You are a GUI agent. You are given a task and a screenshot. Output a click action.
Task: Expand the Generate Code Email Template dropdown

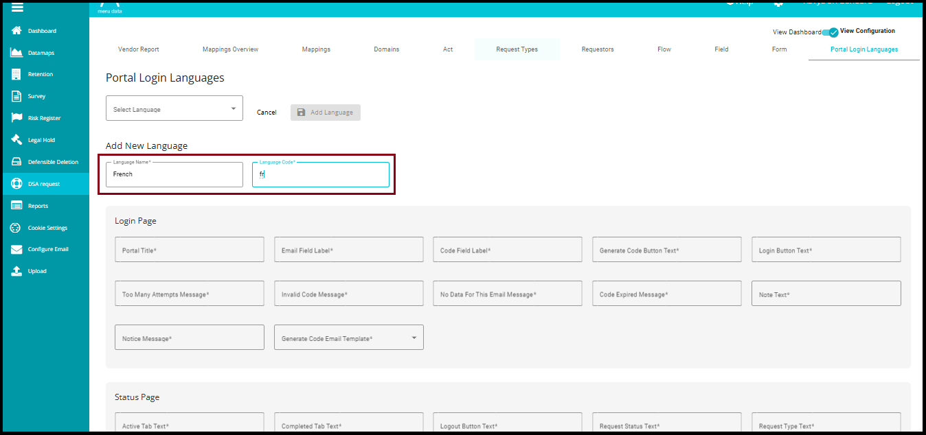[348, 338]
